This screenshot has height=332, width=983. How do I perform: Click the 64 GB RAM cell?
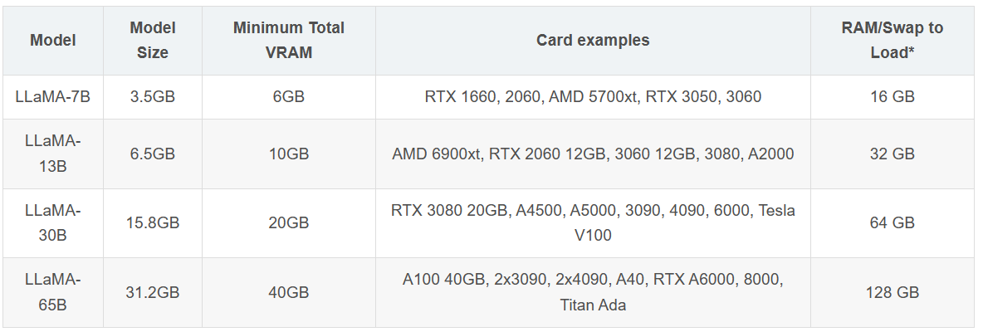[893, 223]
